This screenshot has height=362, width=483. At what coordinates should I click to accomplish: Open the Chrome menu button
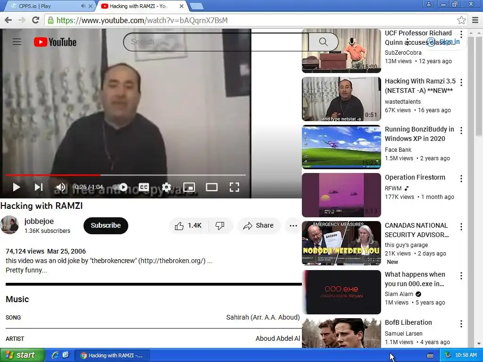(x=475, y=20)
